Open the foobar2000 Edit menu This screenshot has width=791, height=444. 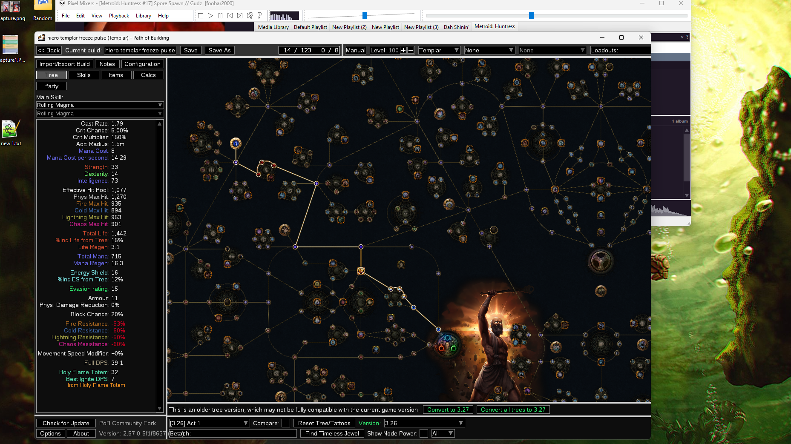81,16
